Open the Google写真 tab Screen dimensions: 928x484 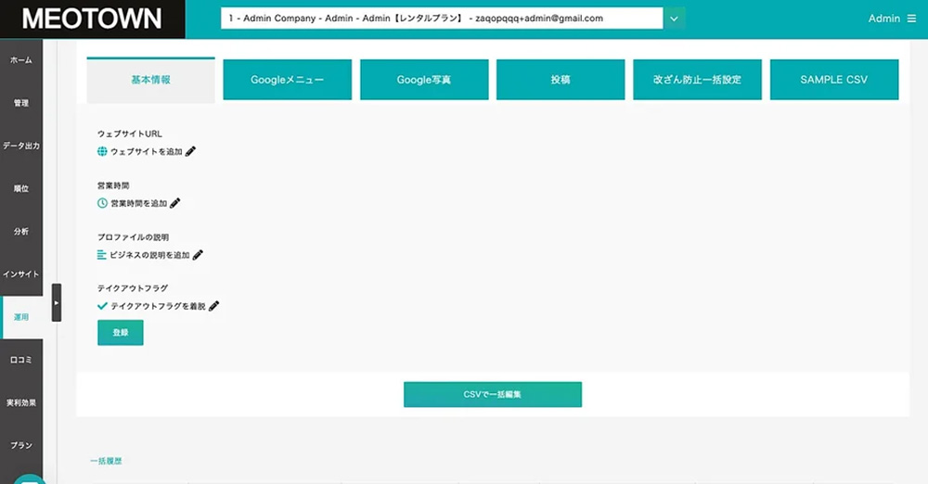click(424, 80)
